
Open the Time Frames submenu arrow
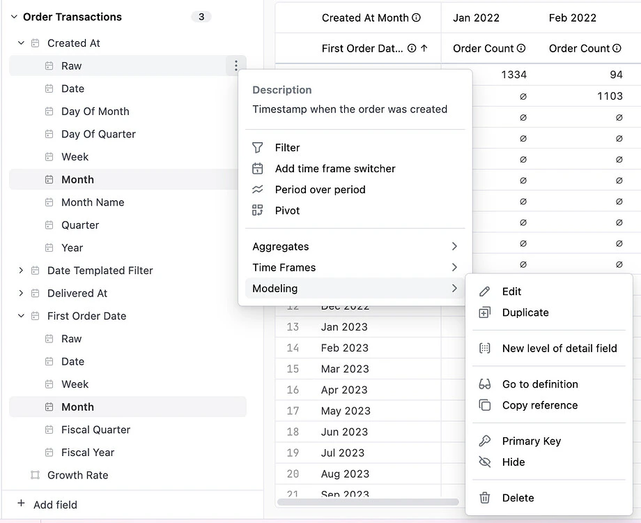(454, 267)
